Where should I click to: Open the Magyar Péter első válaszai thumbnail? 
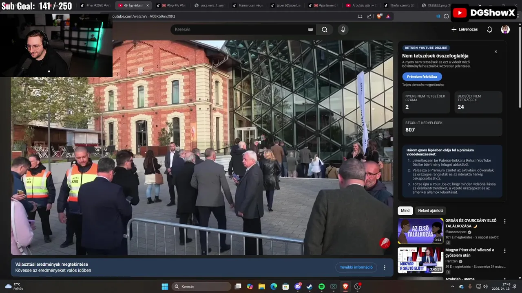pos(420,260)
